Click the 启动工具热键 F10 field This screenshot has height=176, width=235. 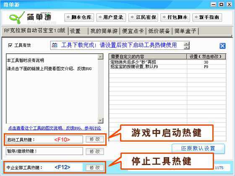coord(44,140)
